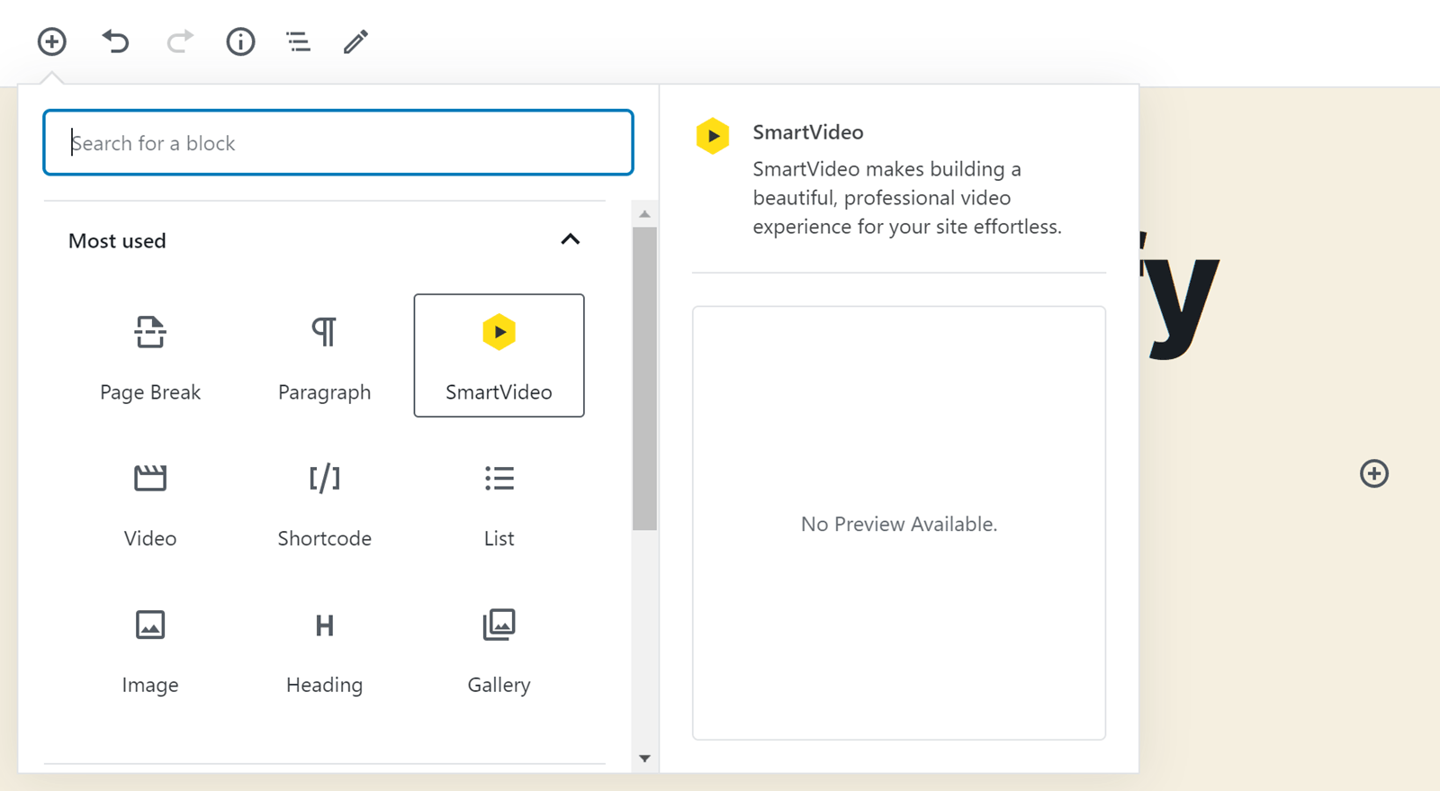Screen dimensions: 1440x791
Task: Add a Video block
Action: (150, 502)
